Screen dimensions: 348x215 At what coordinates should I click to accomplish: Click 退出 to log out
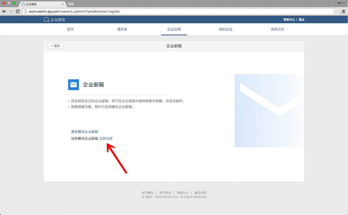302,20
